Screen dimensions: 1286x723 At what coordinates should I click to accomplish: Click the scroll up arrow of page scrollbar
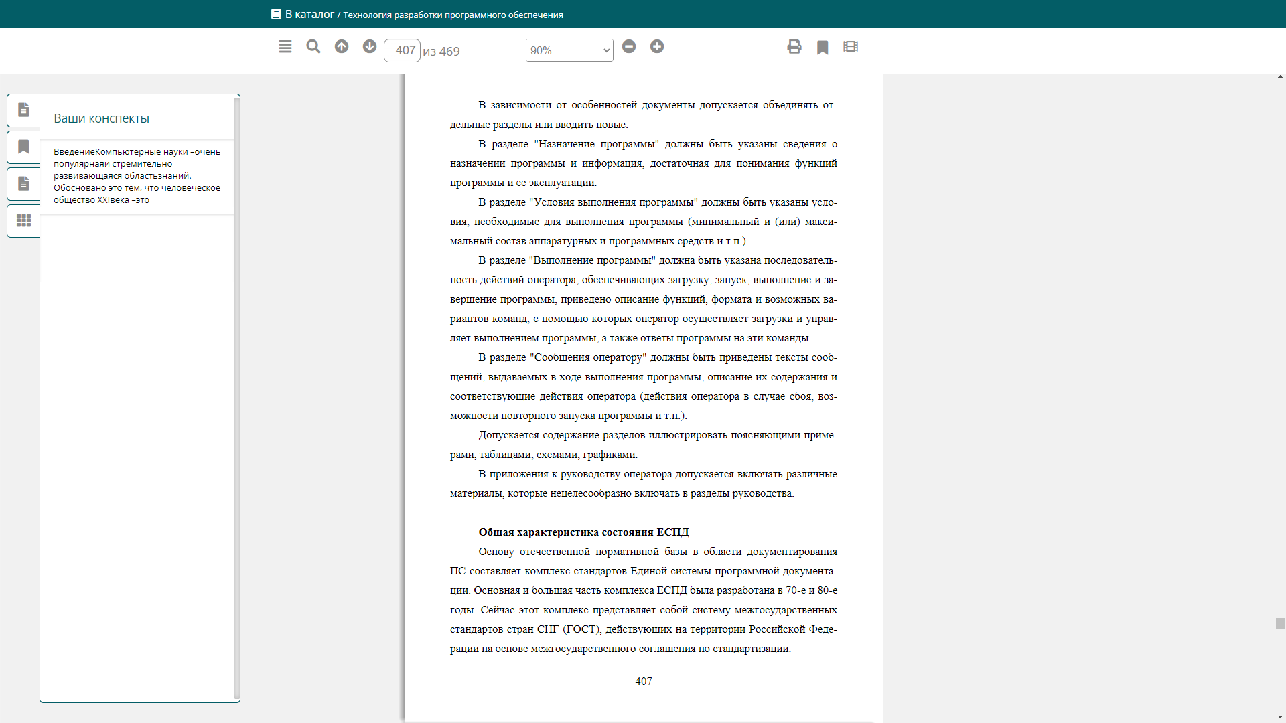coord(1280,77)
